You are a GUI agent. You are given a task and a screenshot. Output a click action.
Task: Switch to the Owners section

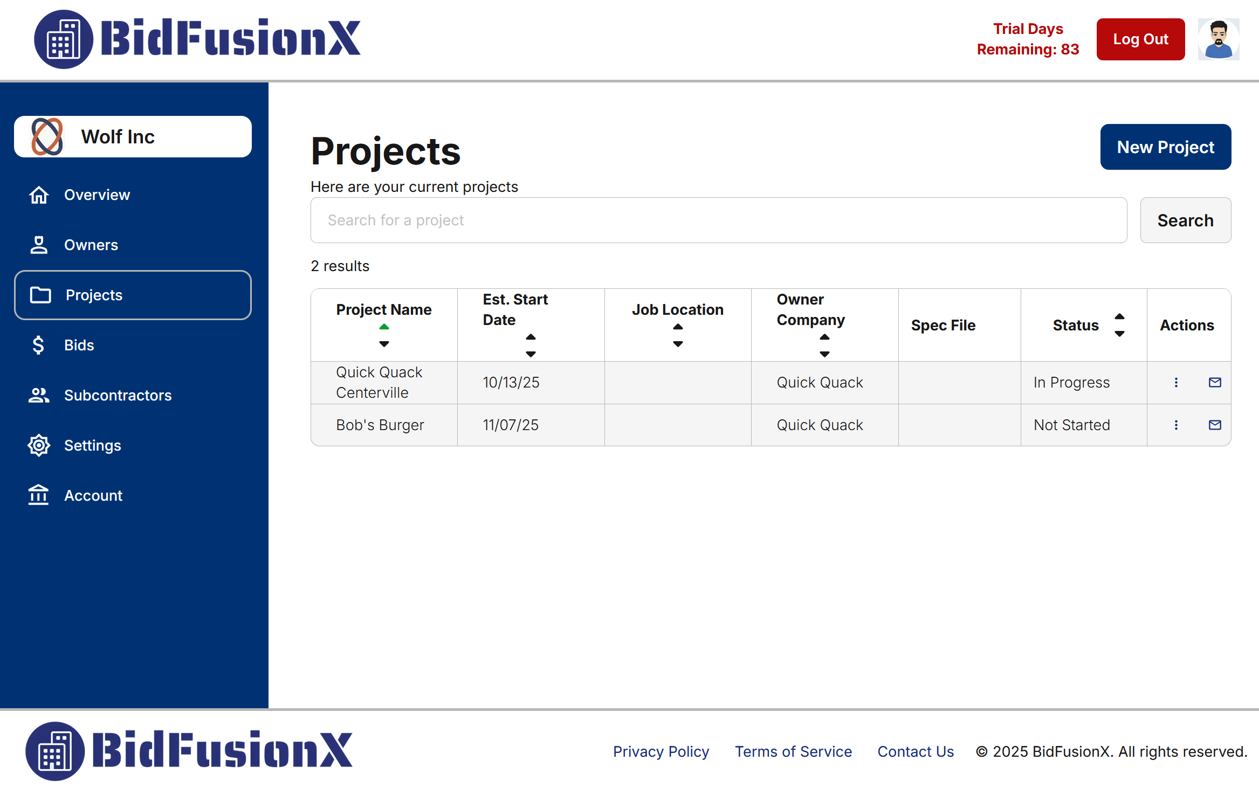coord(91,245)
